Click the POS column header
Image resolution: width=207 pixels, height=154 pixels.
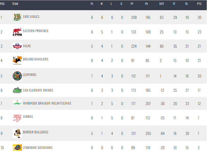tap(2, 4)
